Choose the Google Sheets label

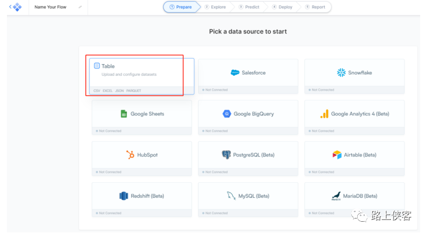coord(147,114)
